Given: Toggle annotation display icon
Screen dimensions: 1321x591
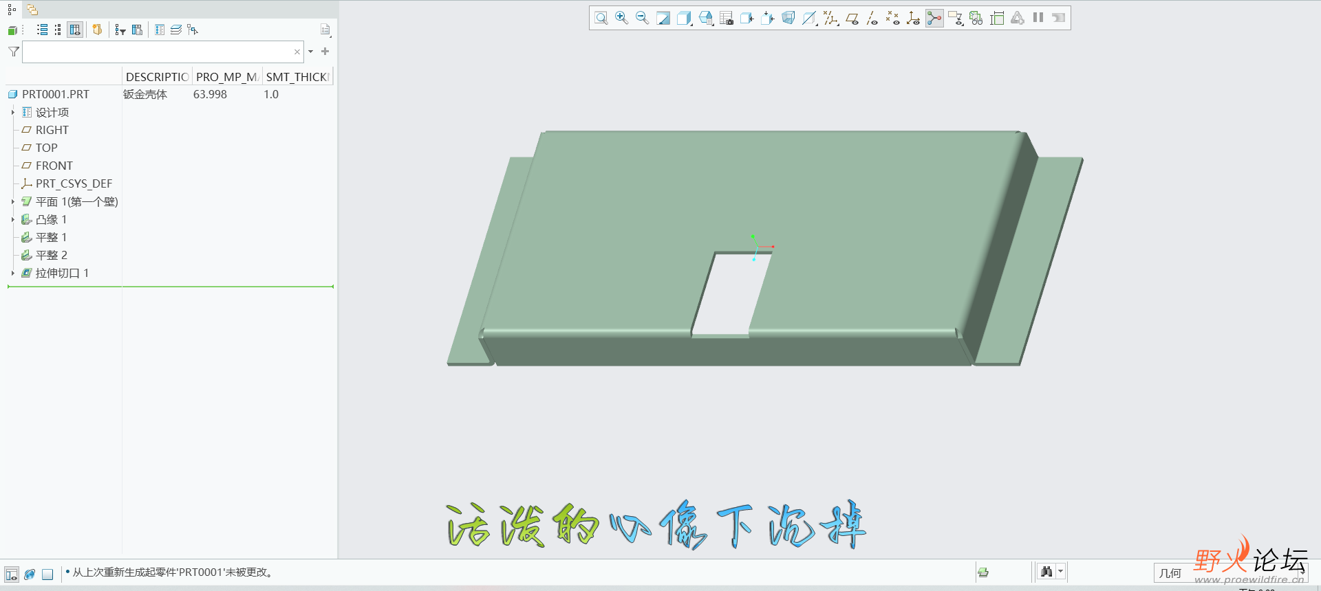Looking at the screenshot, I should pos(956,19).
